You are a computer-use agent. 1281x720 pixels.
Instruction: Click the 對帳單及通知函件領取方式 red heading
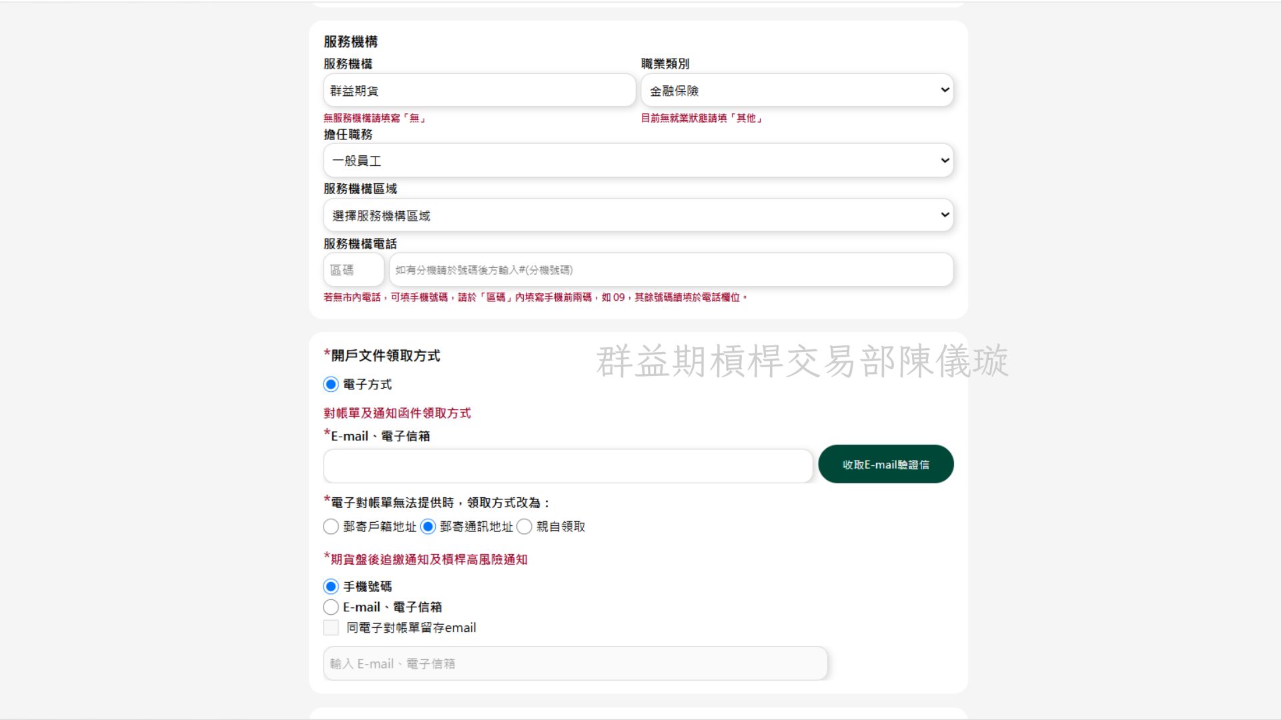[397, 413]
